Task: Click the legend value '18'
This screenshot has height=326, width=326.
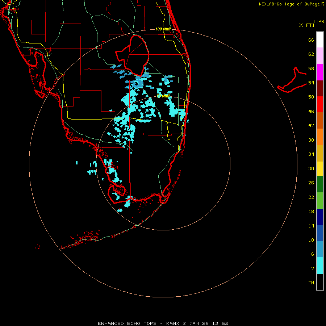Action: click(311, 212)
